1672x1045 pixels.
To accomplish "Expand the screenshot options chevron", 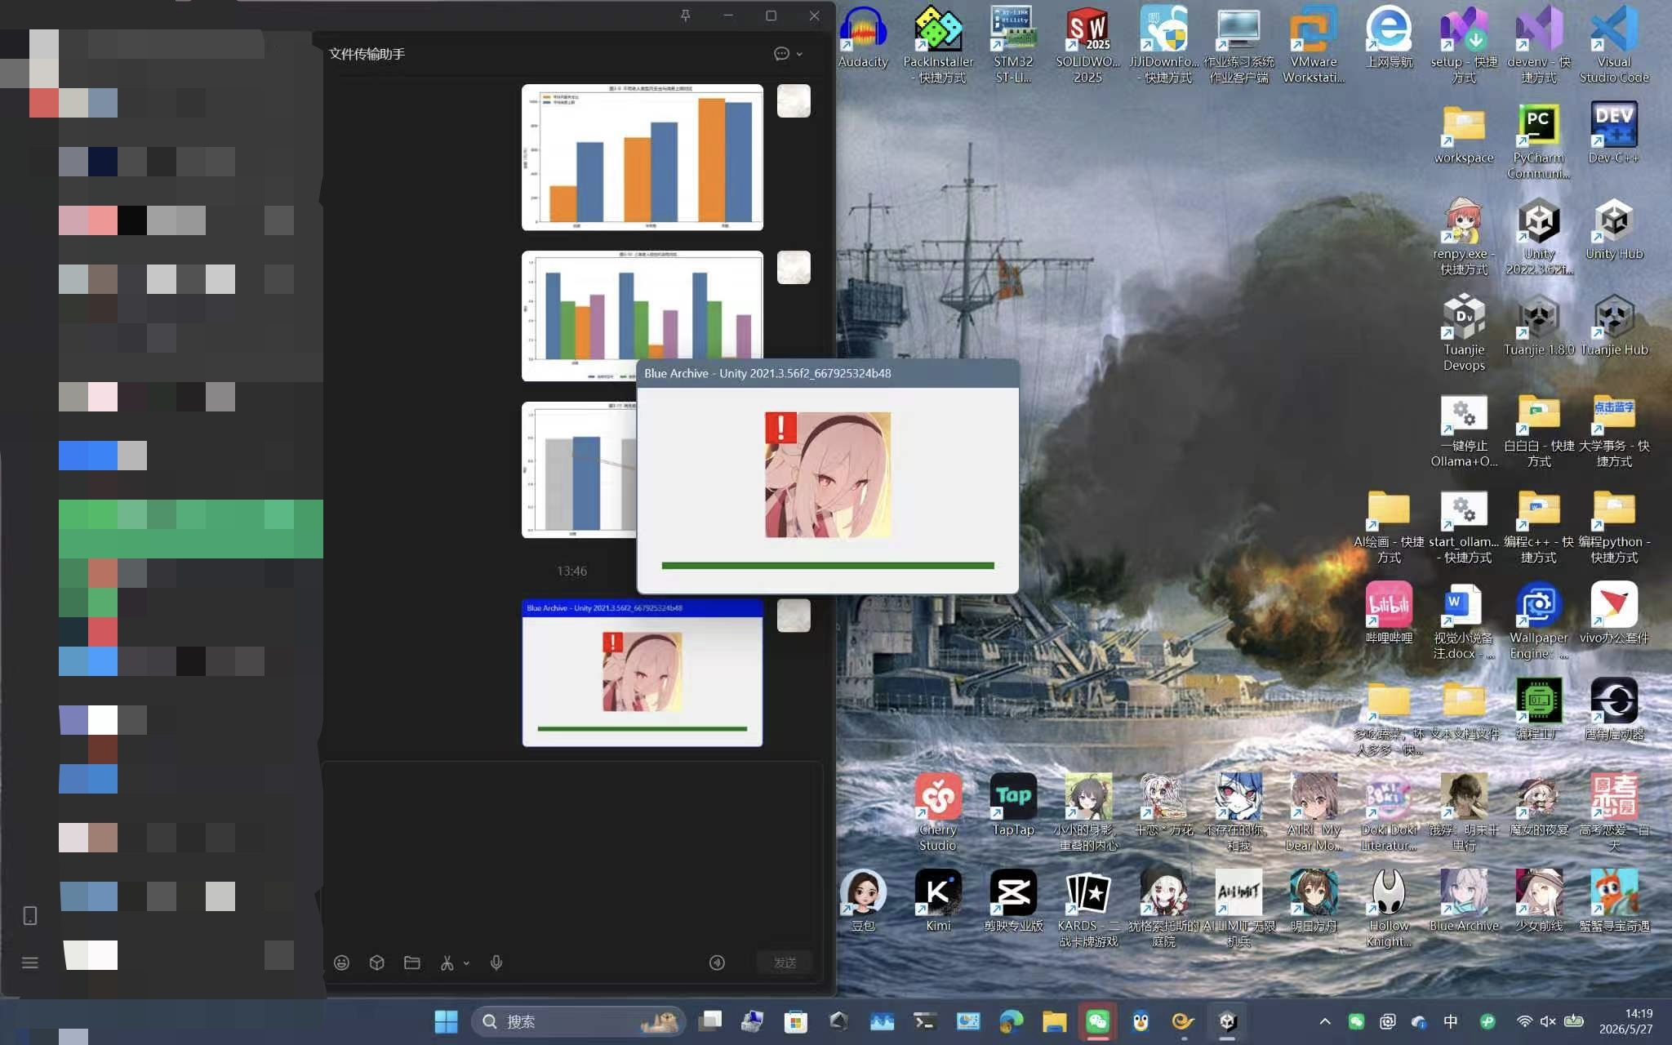I will (466, 963).
